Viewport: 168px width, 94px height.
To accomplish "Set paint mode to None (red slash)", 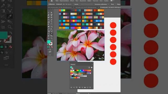I will 52,47.
